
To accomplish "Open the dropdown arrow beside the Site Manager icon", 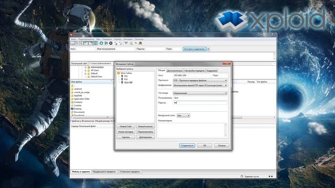I will coord(76,43).
